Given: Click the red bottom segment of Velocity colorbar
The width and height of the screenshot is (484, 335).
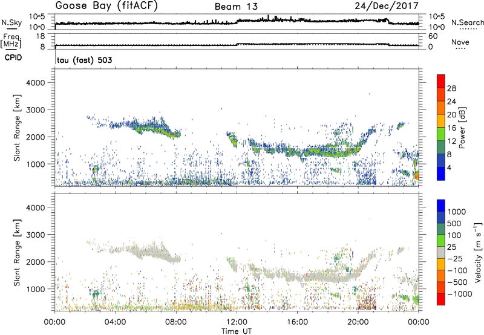Looking at the screenshot, I should click(441, 299).
